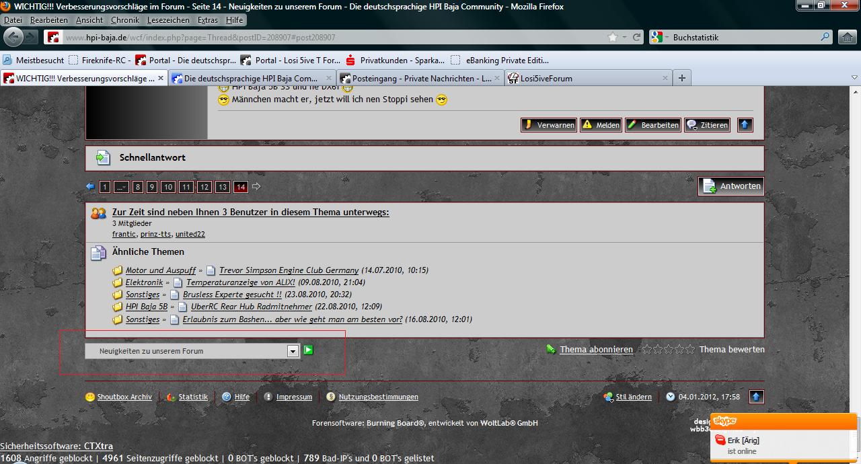Click the Antworten button
This screenshot has width=861, height=464.
[731, 186]
